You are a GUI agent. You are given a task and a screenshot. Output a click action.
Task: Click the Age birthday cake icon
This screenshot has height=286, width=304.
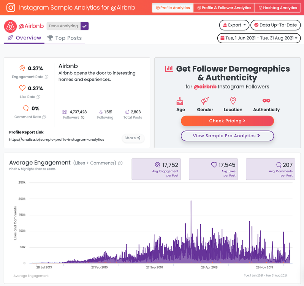pyautogui.click(x=180, y=101)
